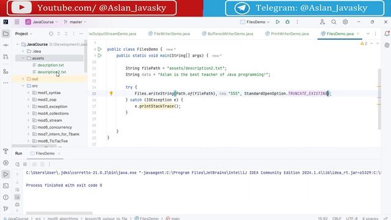Click the editor vertical scrollbar
The height and width of the screenshot is (220, 391).
(379, 98)
